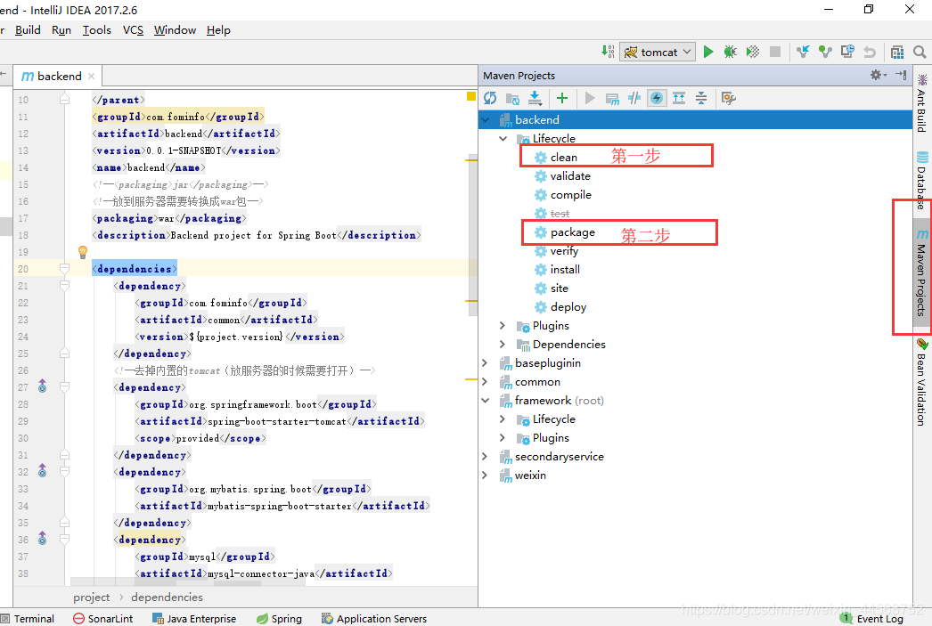Toggle fold marker at line 35
This screenshot has width=932, height=626.
pyautogui.click(x=64, y=523)
